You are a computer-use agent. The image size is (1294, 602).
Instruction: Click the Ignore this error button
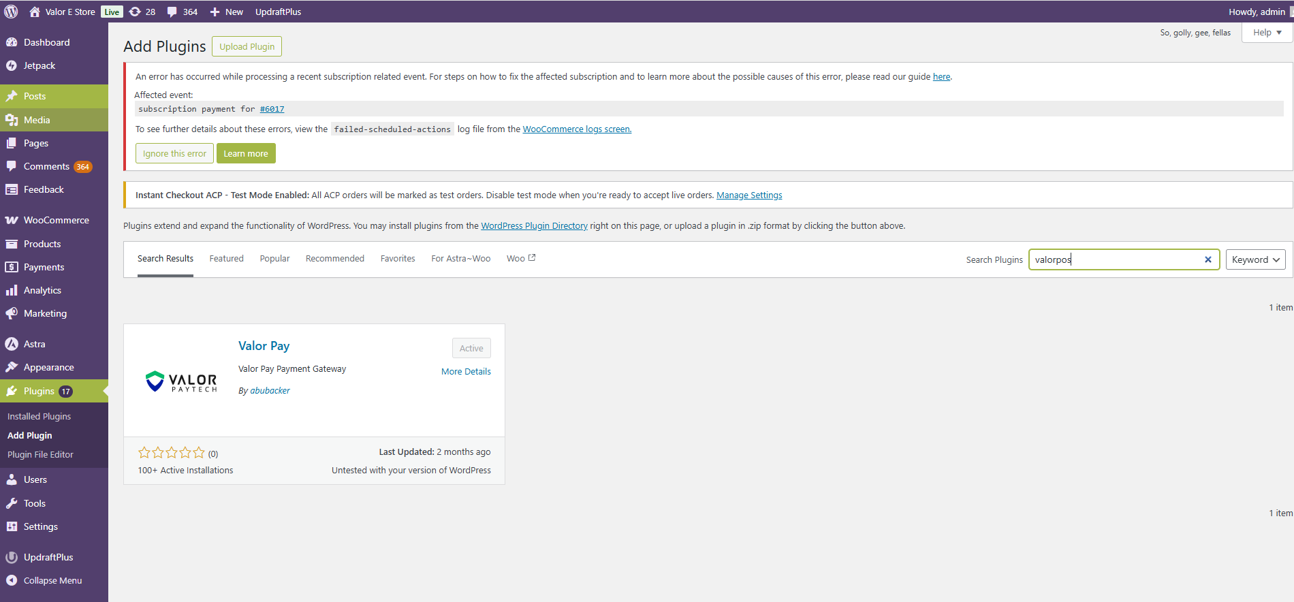(x=174, y=153)
